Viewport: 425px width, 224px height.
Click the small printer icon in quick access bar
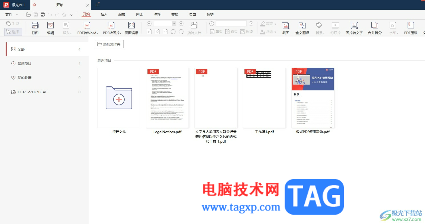point(43,14)
